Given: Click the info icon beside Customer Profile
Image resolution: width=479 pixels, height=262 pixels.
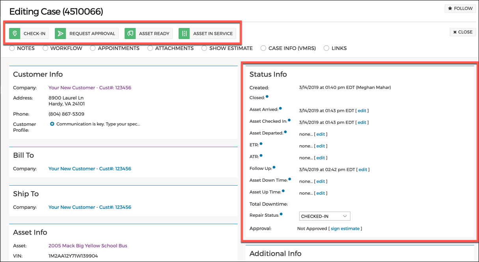Looking at the screenshot, I should point(52,124).
